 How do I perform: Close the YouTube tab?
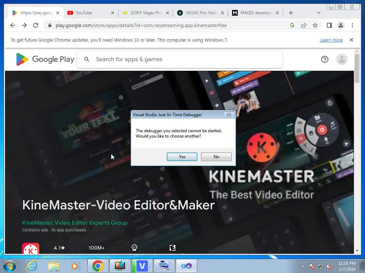click(112, 13)
